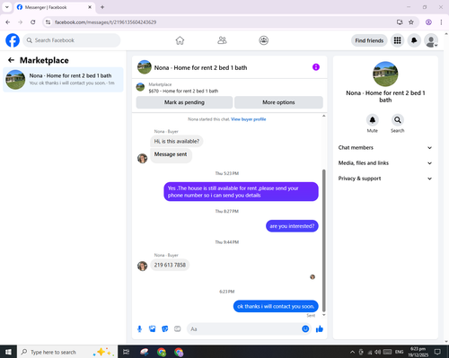Click Mark as pending button
449x358 pixels.
pyautogui.click(x=184, y=102)
